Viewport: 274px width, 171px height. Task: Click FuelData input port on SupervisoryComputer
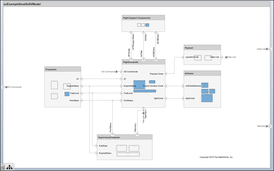point(97,146)
